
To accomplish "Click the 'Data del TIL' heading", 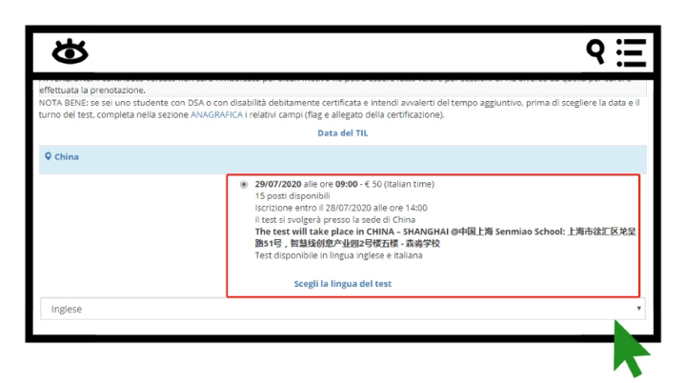I will [343, 133].
